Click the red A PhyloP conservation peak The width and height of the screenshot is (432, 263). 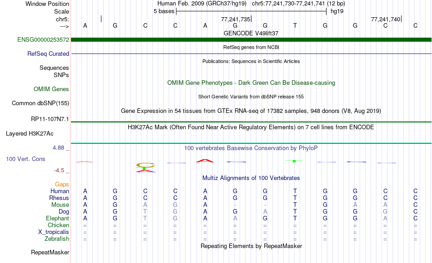[205, 161]
